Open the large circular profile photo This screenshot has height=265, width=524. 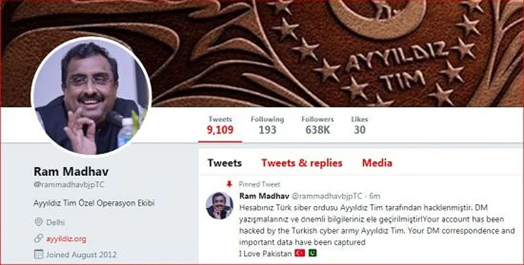coord(91,97)
